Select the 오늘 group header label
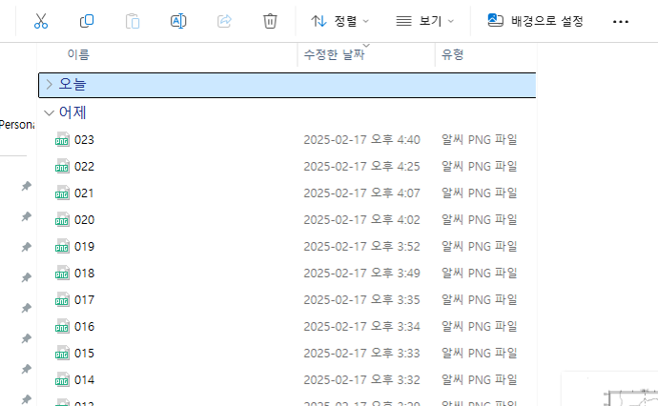 (x=72, y=84)
